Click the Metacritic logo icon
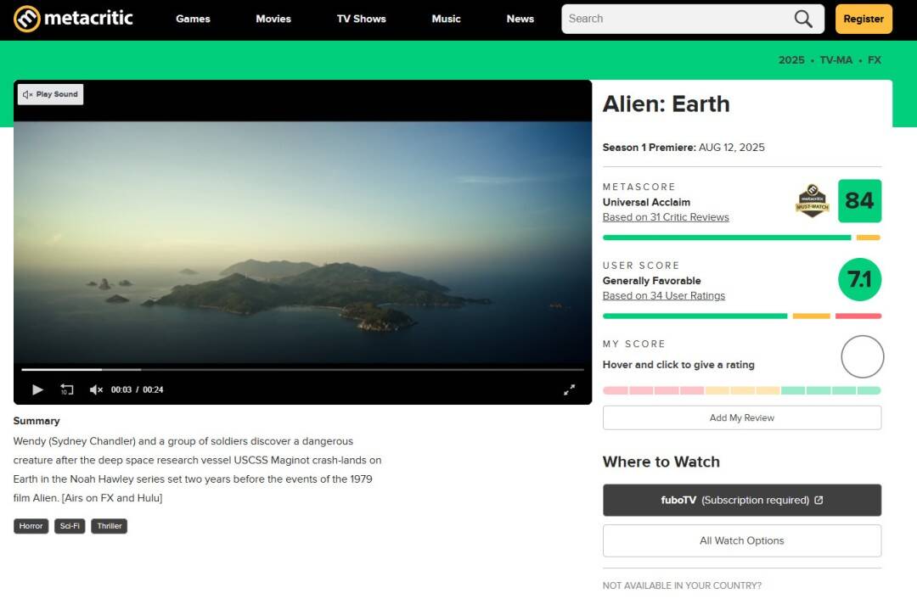The width and height of the screenshot is (917, 599). tap(27, 19)
